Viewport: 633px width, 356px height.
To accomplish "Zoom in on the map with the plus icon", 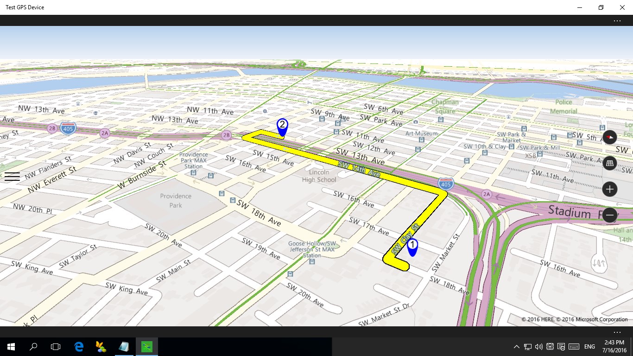I will tap(609, 189).
